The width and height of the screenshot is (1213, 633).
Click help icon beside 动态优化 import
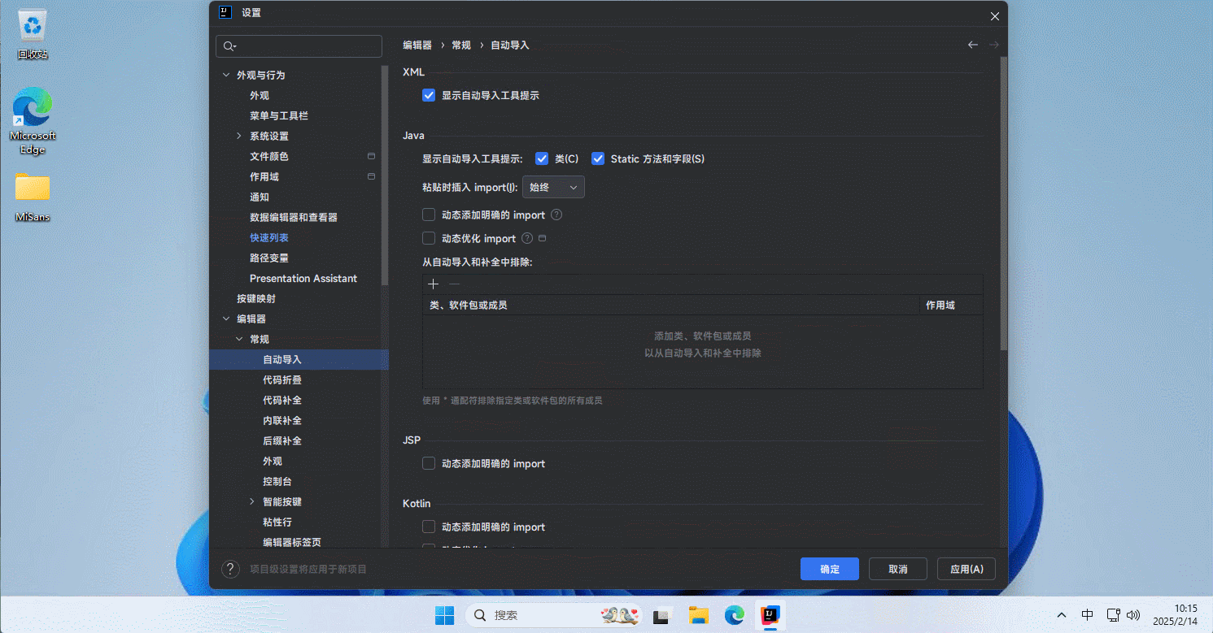click(x=527, y=239)
